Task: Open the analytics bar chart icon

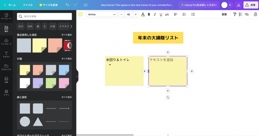Action: (x=238, y=5)
